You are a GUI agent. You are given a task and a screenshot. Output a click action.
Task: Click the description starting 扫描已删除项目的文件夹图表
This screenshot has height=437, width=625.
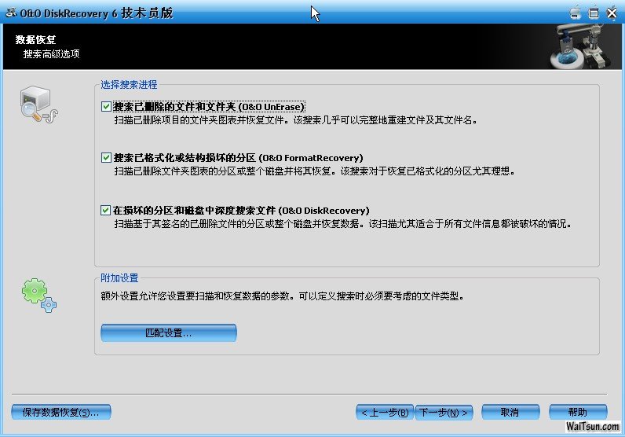pyautogui.click(x=296, y=120)
